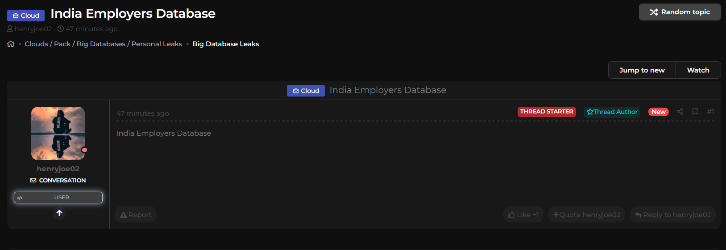726x250 pixels.
Task: Click the Random topic button
Action: tap(680, 12)
